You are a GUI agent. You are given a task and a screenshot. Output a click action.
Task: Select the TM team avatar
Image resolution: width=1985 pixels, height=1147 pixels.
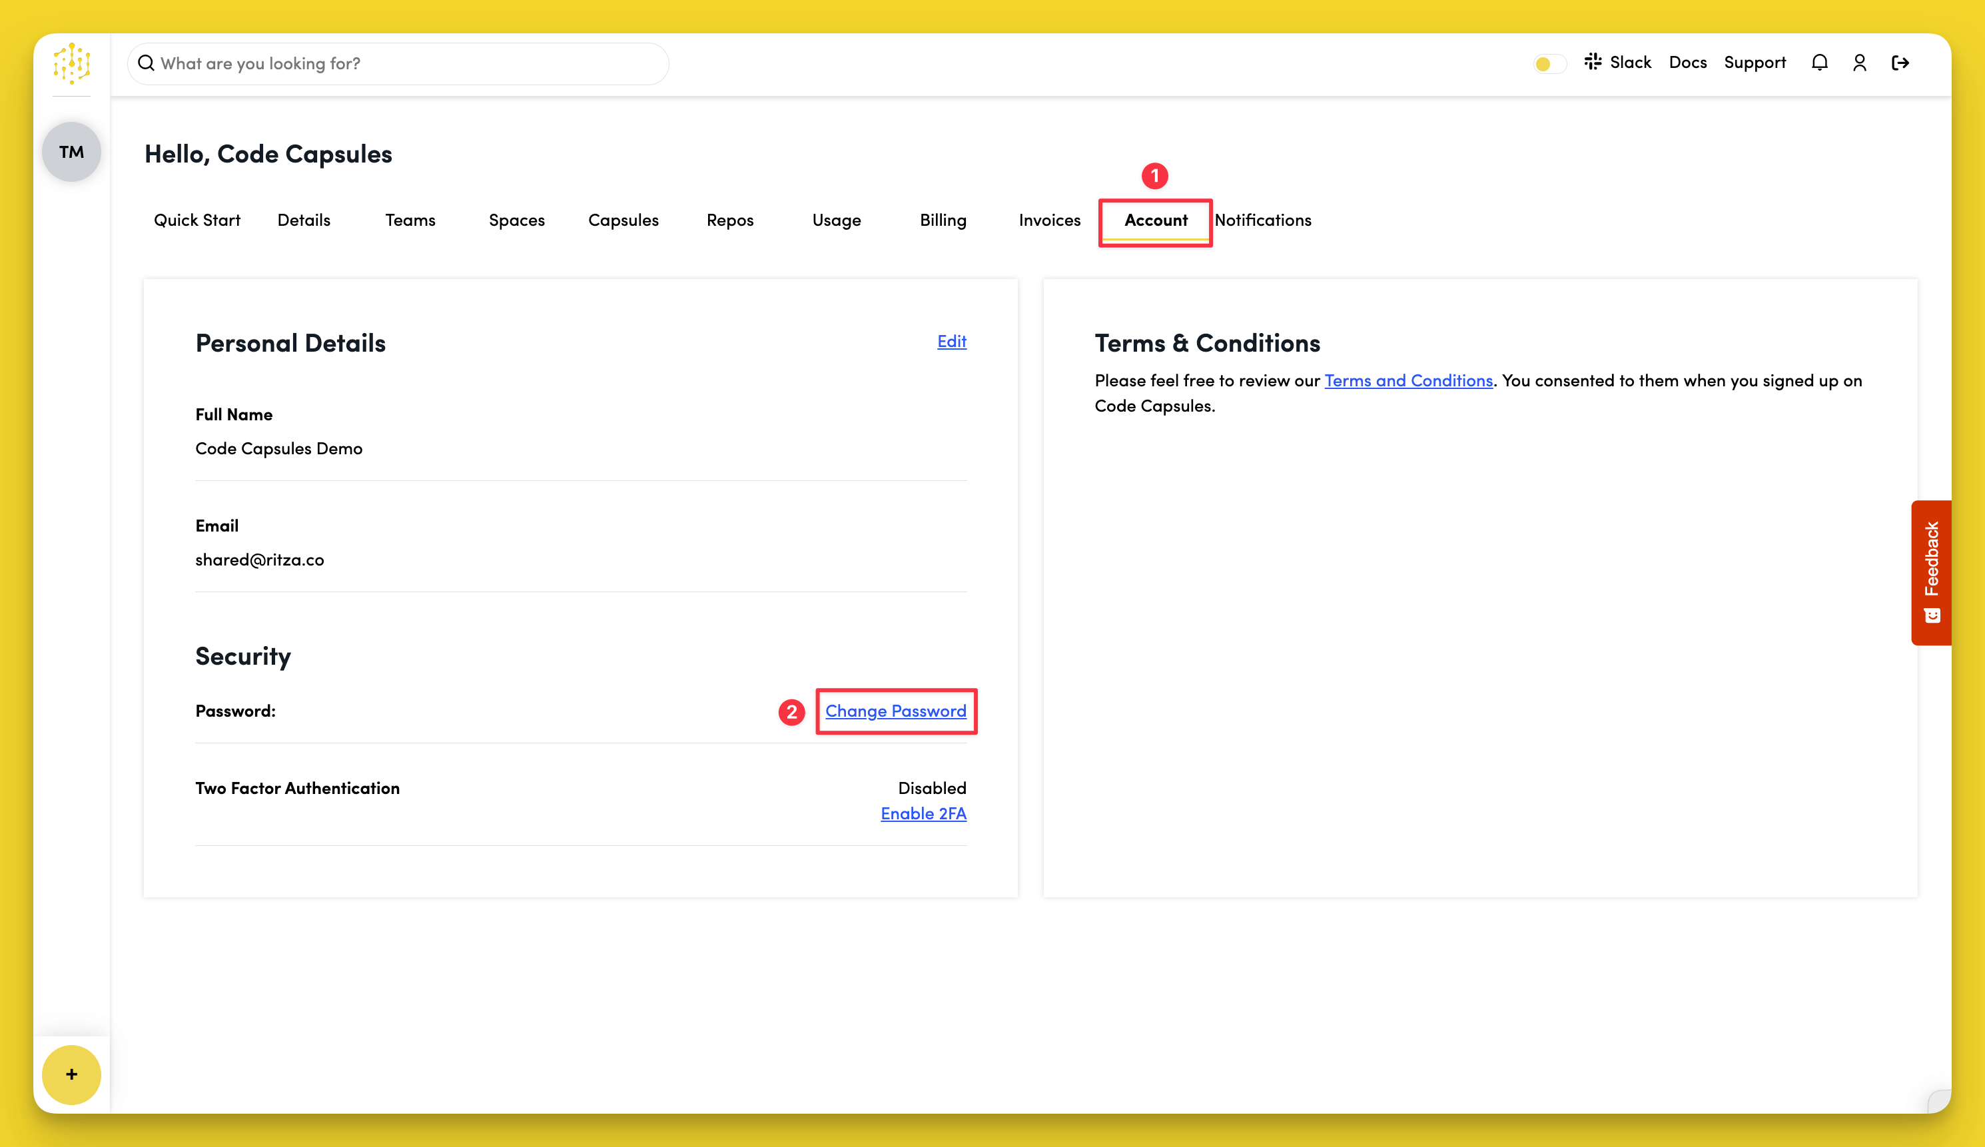(72, 152)
